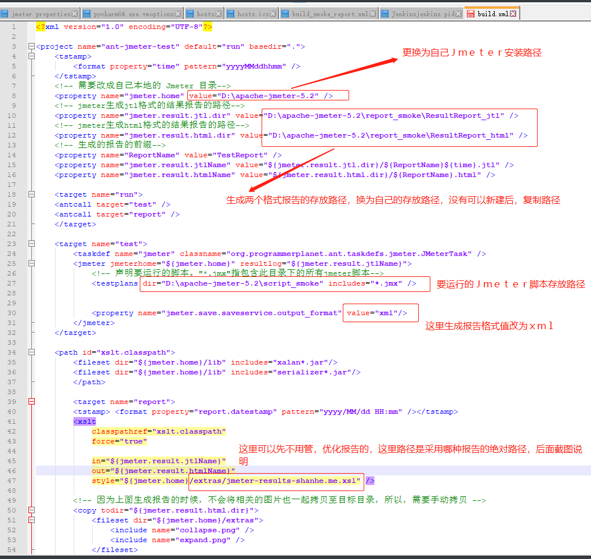The width and height of the screenshot is (591, 559).
Task: Click the antcall target="test" line
Action: (113, 204)
